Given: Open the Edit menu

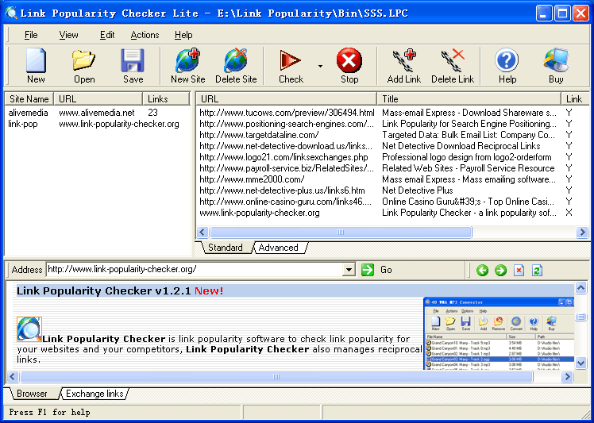Looking at the screenshot, I should click(x=107, y=35).
